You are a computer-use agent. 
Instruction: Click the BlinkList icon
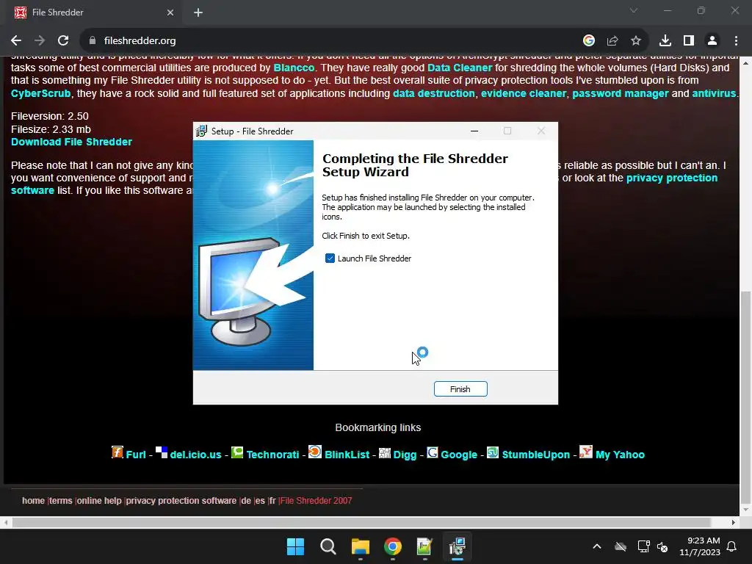click(315, 452)
